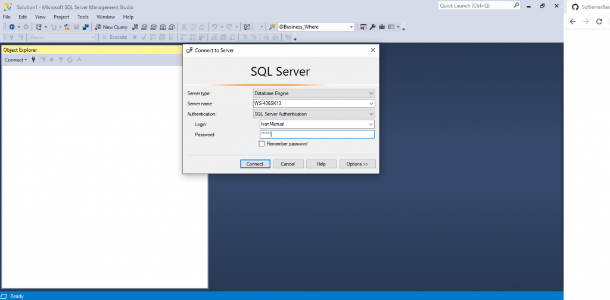The image size is (610, 300).
Task: Open the File menu
Action: (x=7, y=17)
